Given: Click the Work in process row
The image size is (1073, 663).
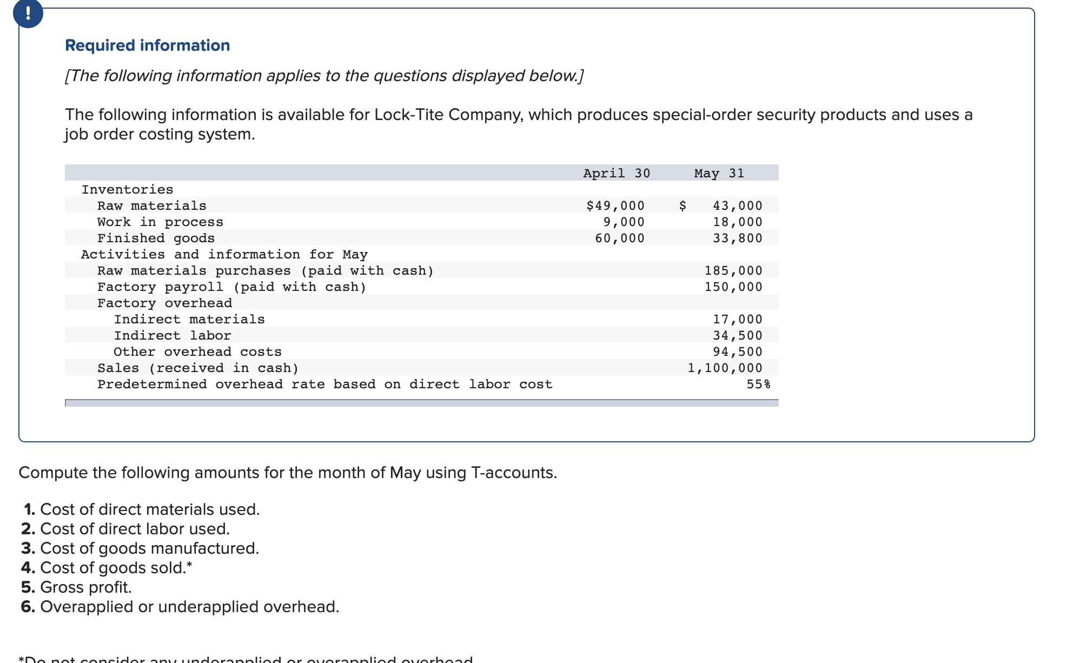Looking at the screenshot, I should pos(422,222).
